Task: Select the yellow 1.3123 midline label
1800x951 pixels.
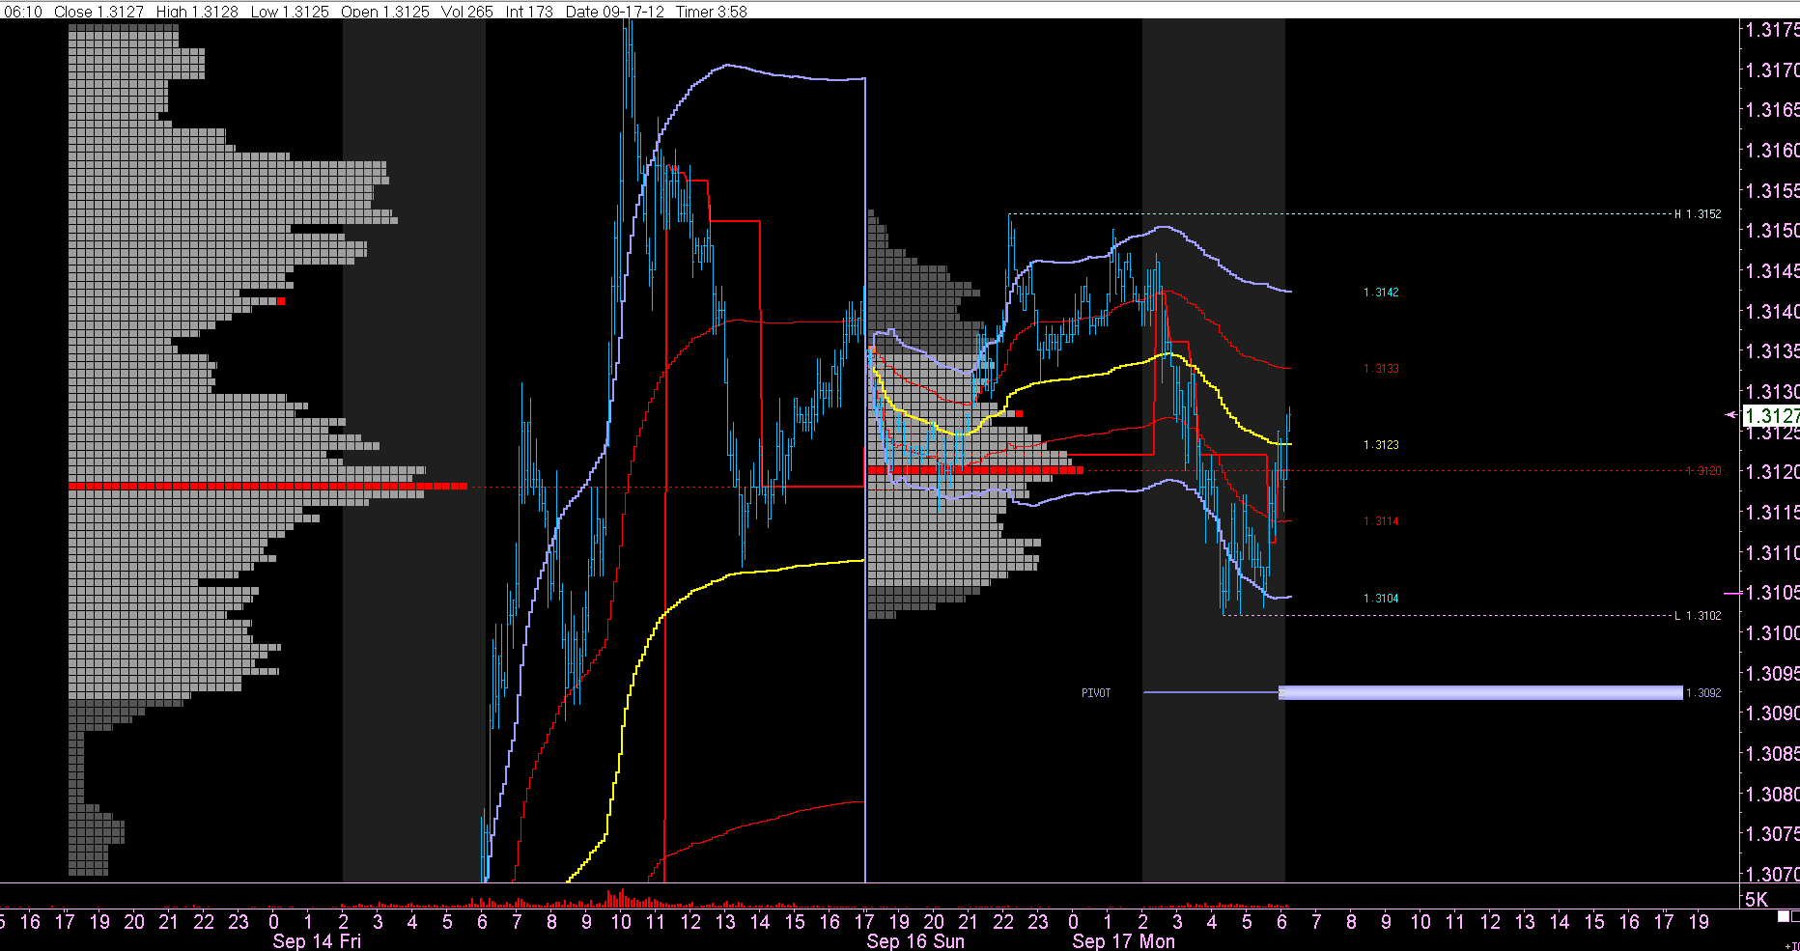Action: pyautogui.click(x=1381, y=445)
